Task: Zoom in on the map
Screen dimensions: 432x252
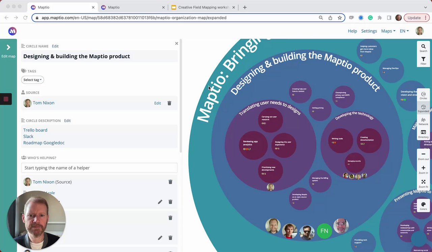Action: [423, 170]
